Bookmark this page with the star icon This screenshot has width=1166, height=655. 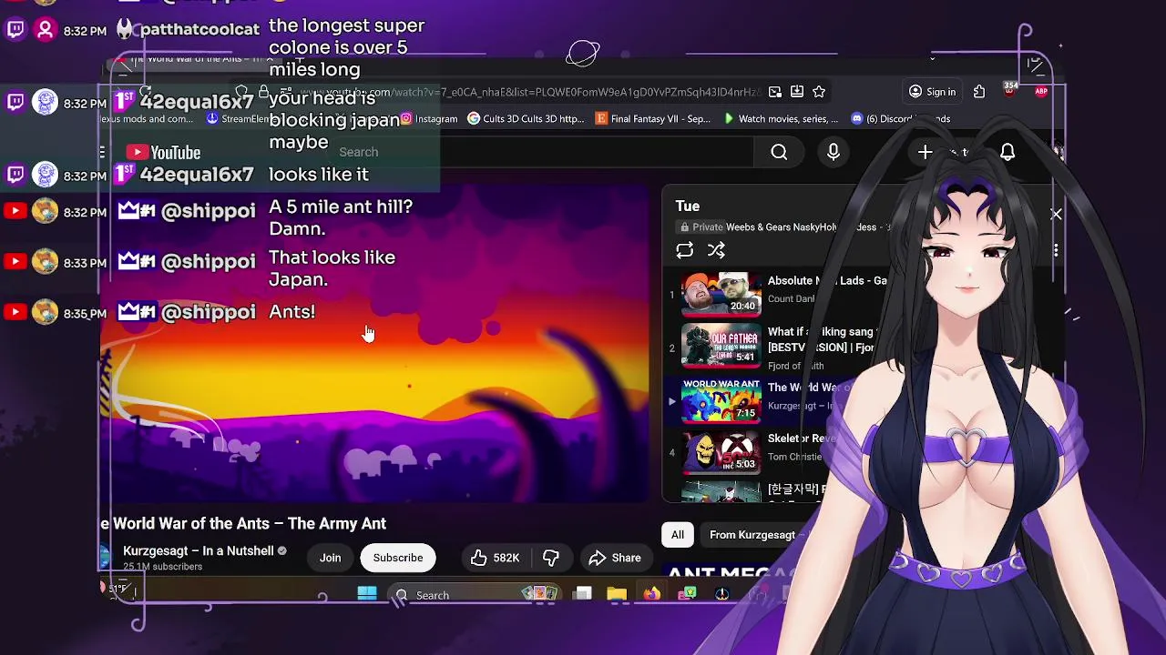819,92
